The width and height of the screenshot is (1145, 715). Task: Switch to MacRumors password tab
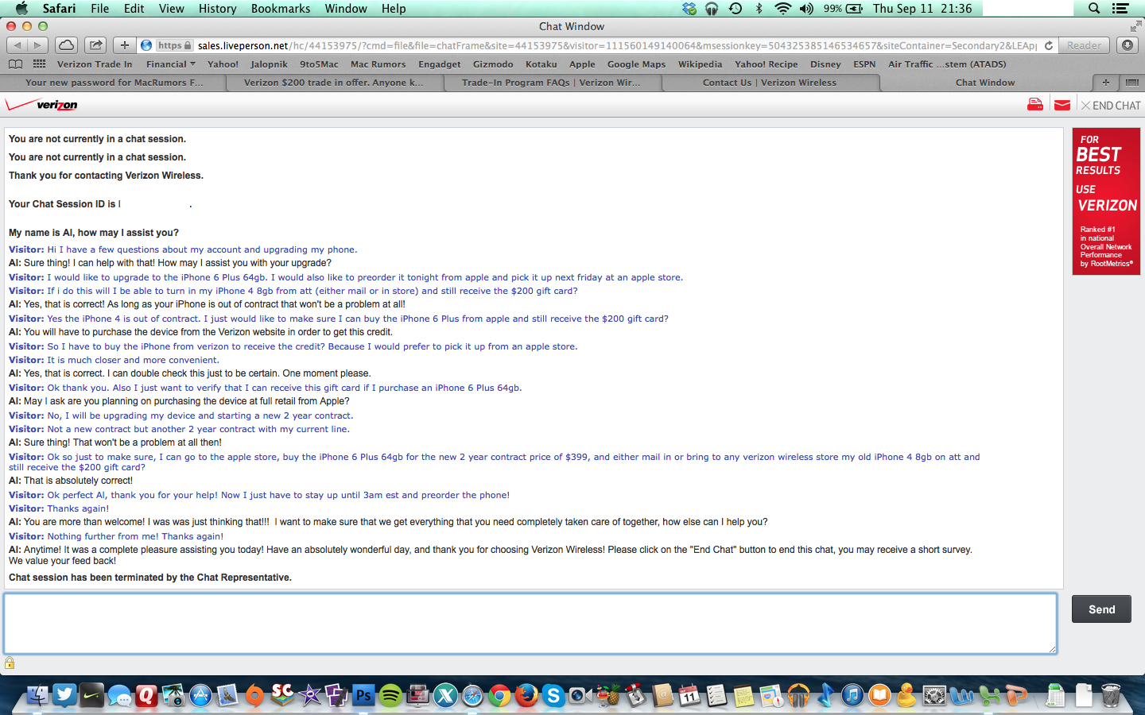[x=114, y=83]
